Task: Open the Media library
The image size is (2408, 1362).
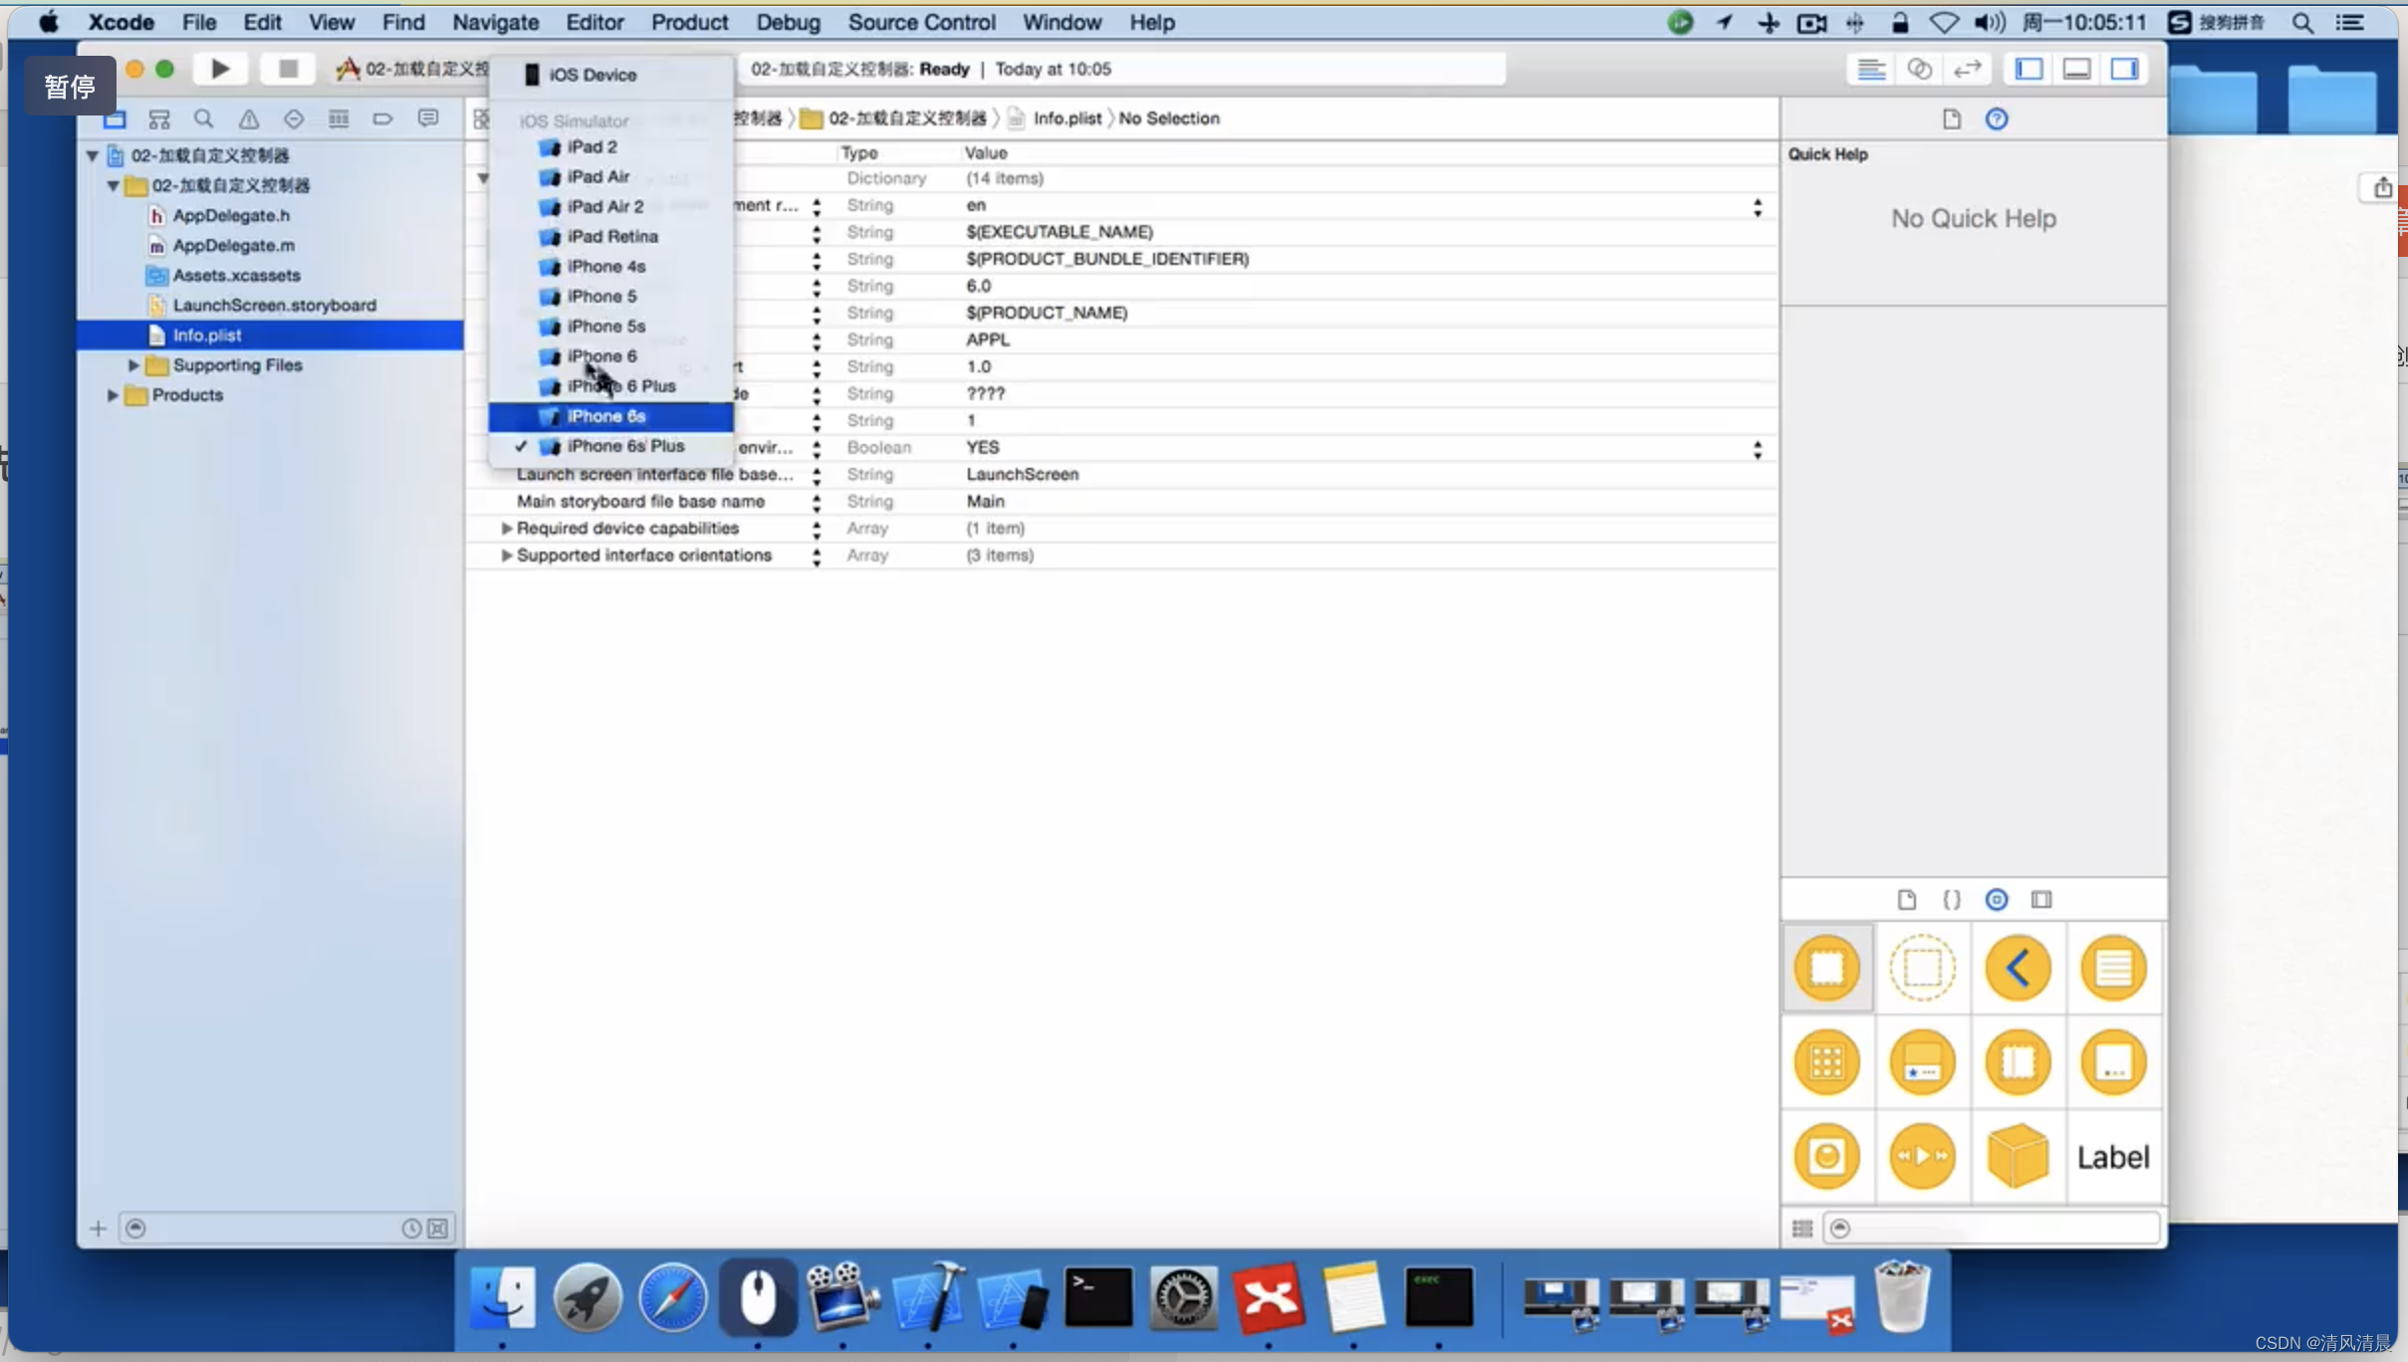Action: click(2042, 900)
